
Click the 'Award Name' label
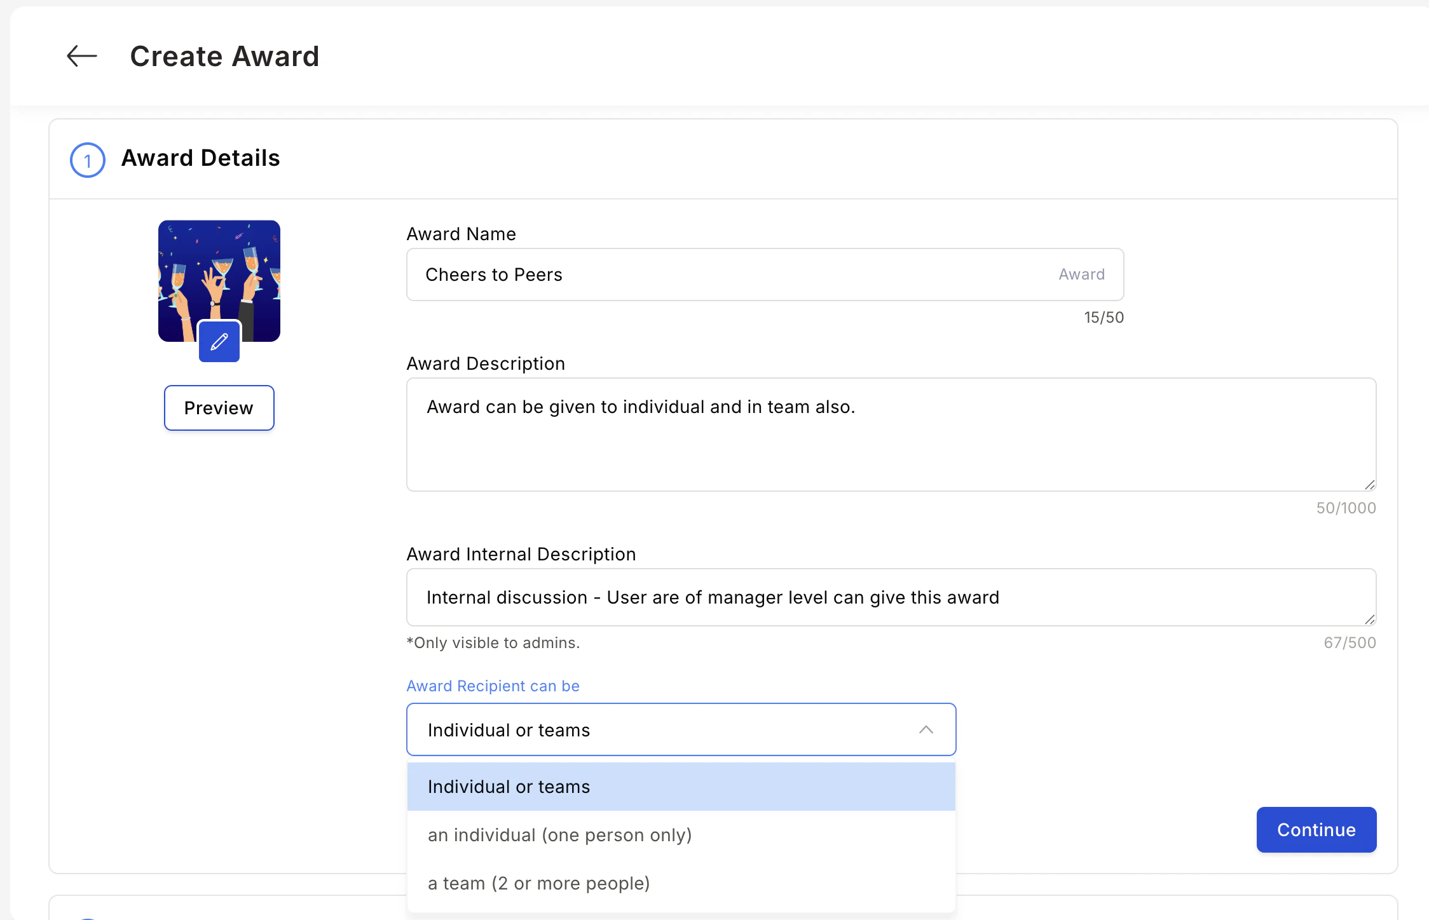(x=462, y=234)
